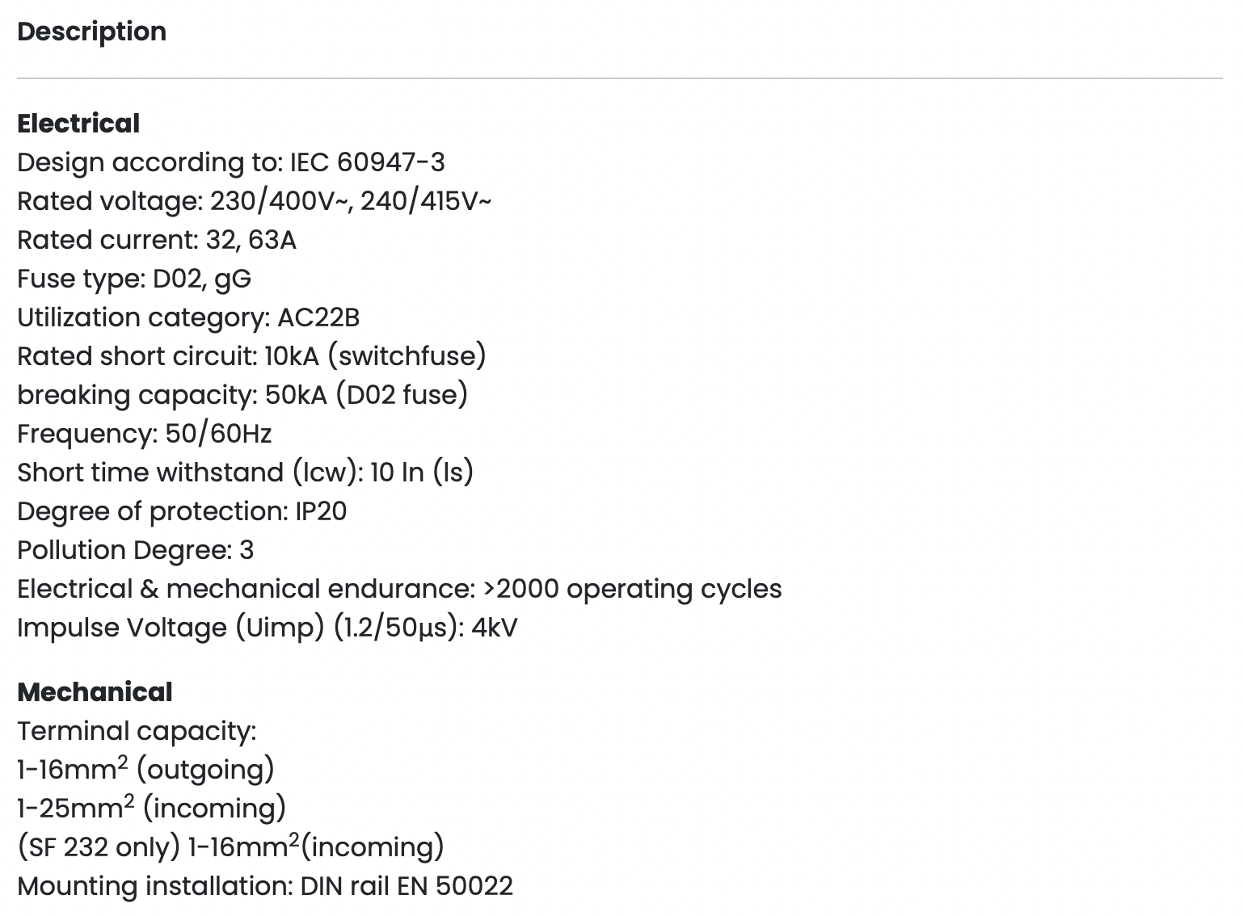Click the Design according to IEC 60947-3 line
1243x916 pixels.
pos(231,162)
